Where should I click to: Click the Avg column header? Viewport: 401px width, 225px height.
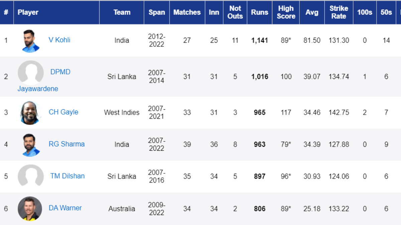[x=312, y=12]
